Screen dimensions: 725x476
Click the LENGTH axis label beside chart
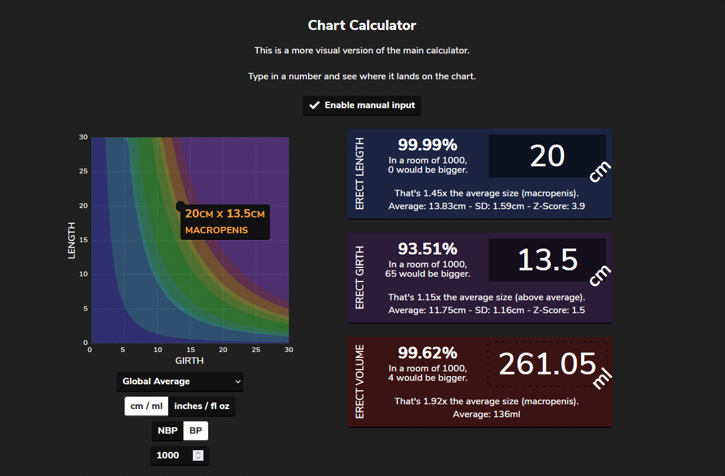coord(72,240)
